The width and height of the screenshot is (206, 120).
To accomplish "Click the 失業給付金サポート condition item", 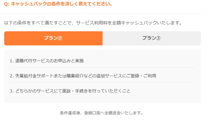I will (x=83, y=76).
